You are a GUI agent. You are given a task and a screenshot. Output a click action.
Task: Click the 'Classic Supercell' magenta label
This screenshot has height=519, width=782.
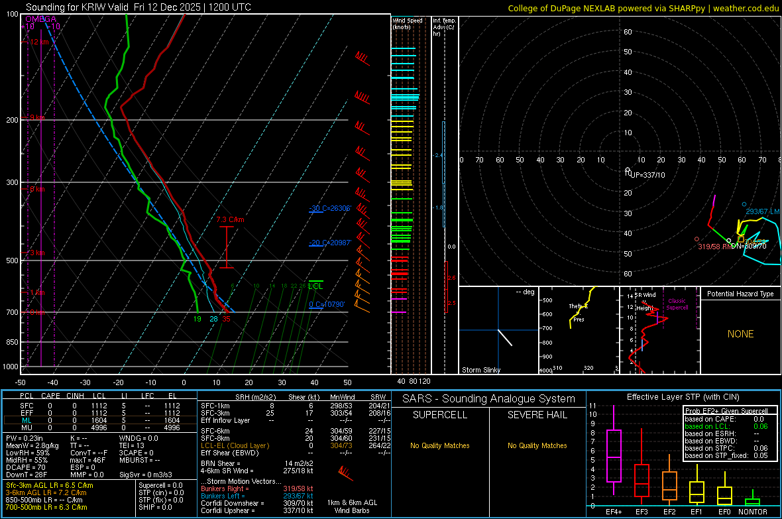tap(677, 304)
